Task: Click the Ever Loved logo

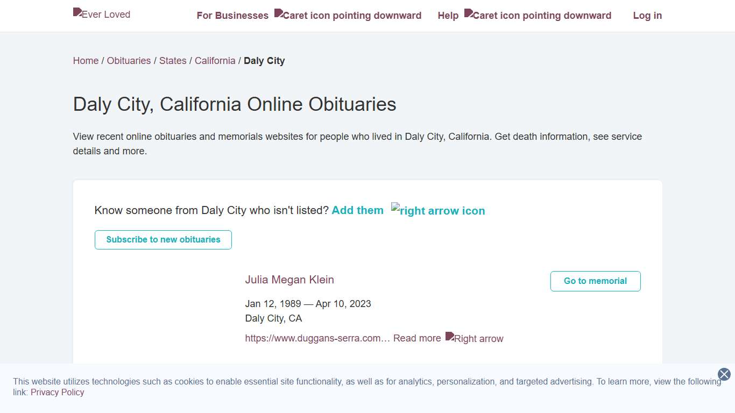Action: point(102,14)
